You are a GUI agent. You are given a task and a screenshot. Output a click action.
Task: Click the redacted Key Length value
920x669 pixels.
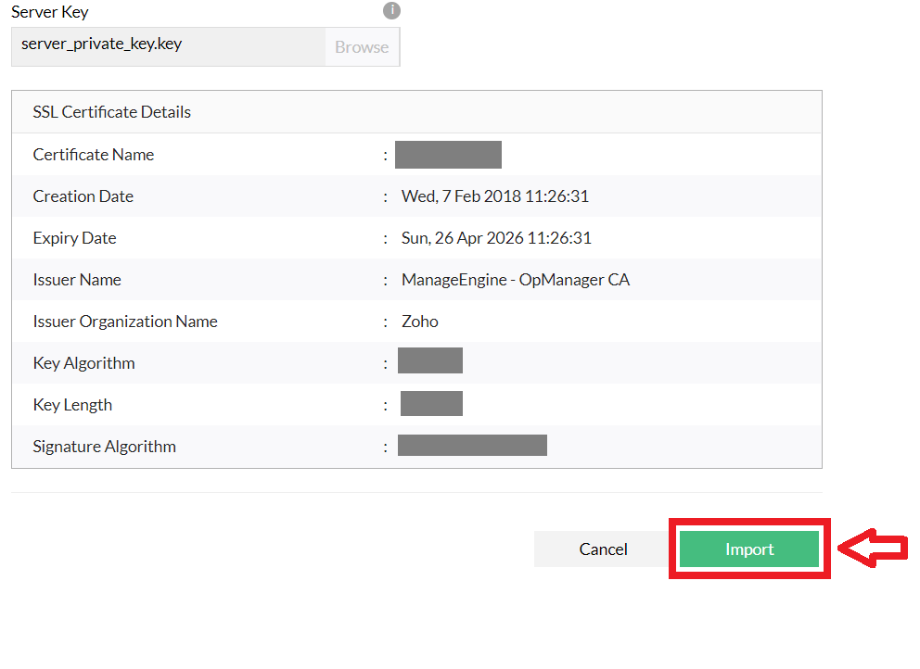430,403
